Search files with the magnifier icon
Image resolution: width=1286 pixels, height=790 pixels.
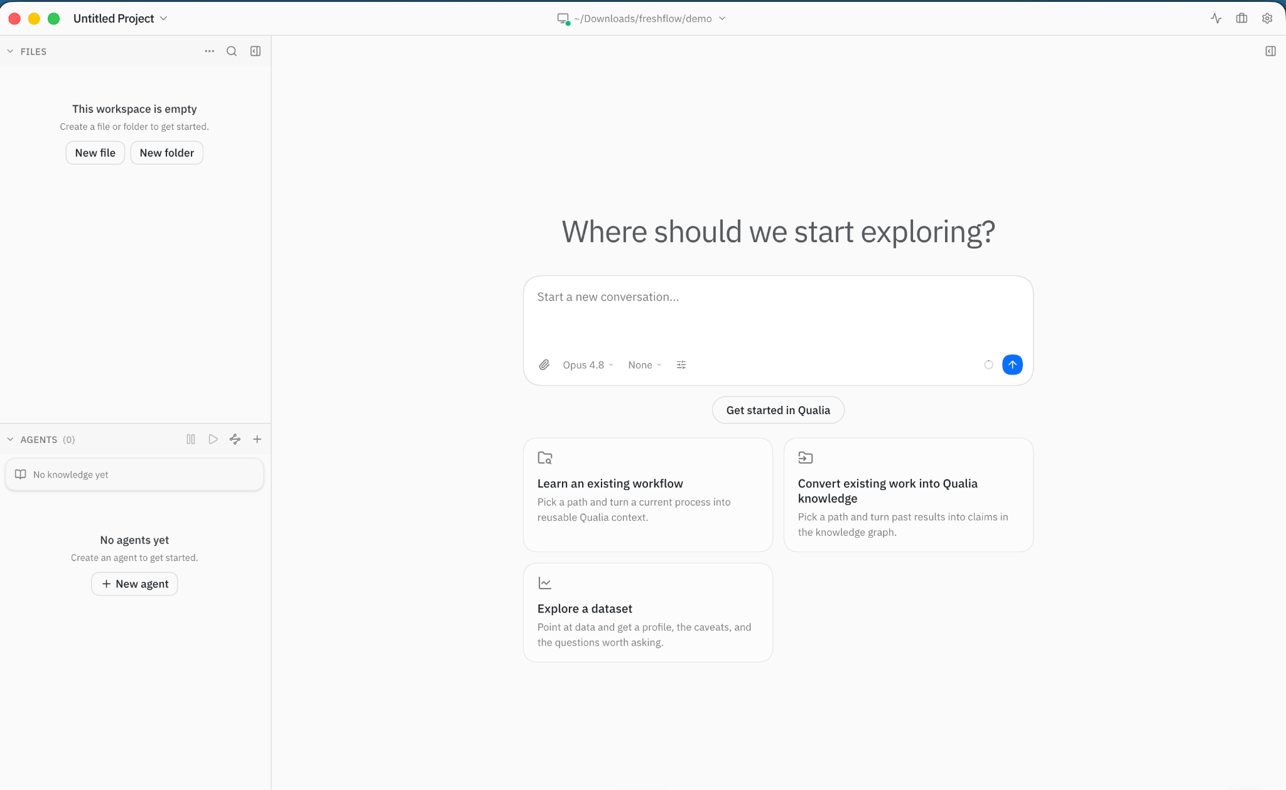point(232,51)
